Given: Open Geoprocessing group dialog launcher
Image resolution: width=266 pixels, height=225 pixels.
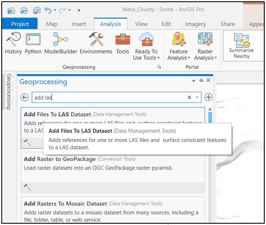Looking at the screenshot, I should 159,67.
